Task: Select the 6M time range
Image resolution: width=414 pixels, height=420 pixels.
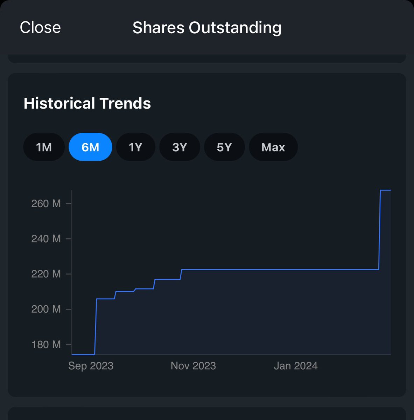Action: pos(90,147)
